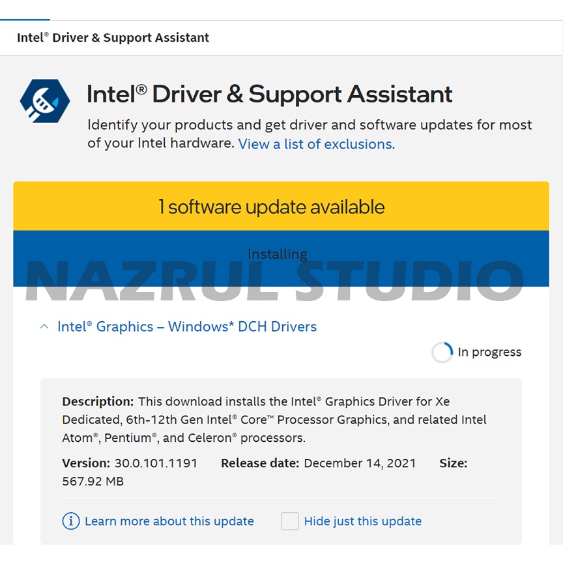
Task: Select the Intel Driver & Support Assistant header icon
Action: pyautogui.click(x=44, y=101)
